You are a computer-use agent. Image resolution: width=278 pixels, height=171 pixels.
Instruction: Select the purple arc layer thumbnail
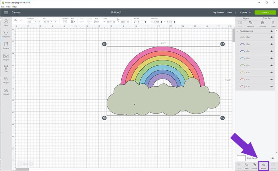click(x=242, y=44)
